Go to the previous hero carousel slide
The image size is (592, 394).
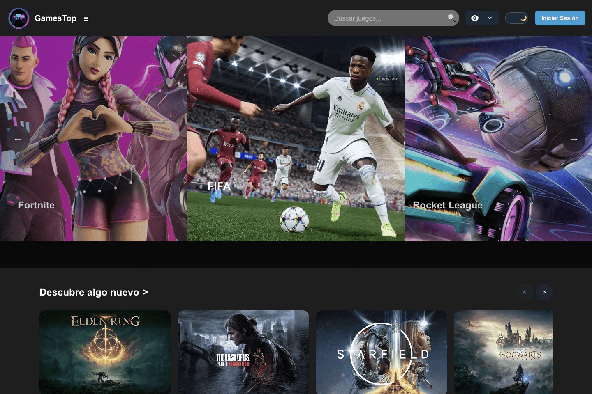tap(18, 139)
